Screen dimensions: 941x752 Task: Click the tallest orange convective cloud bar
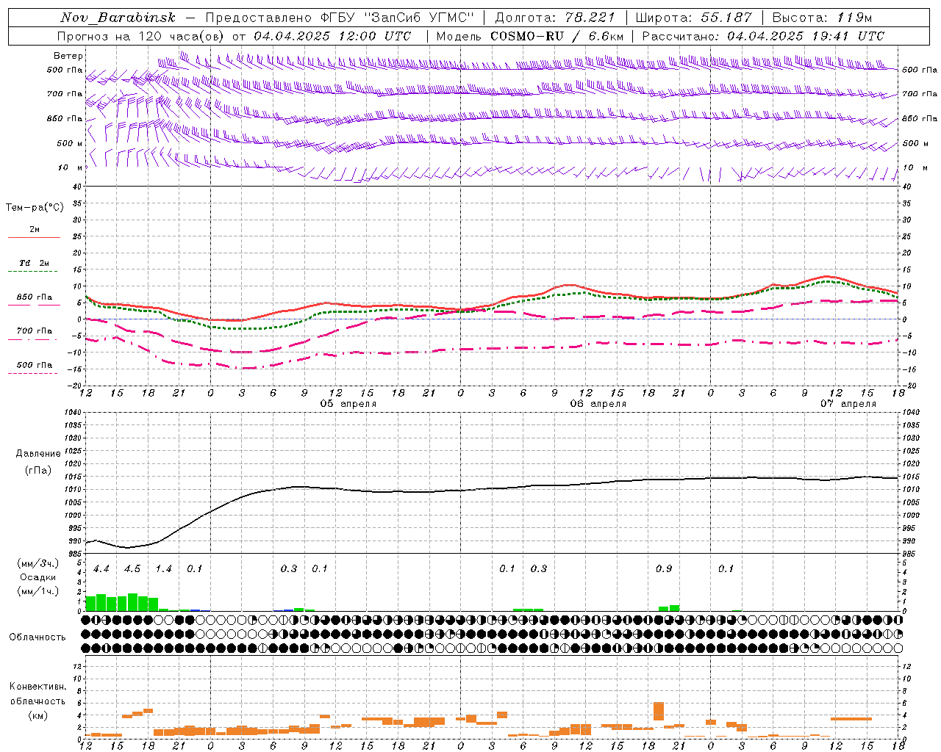(x=659, y=711)
